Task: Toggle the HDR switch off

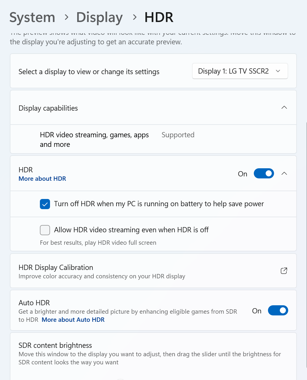Action: [x=264, y=173]
